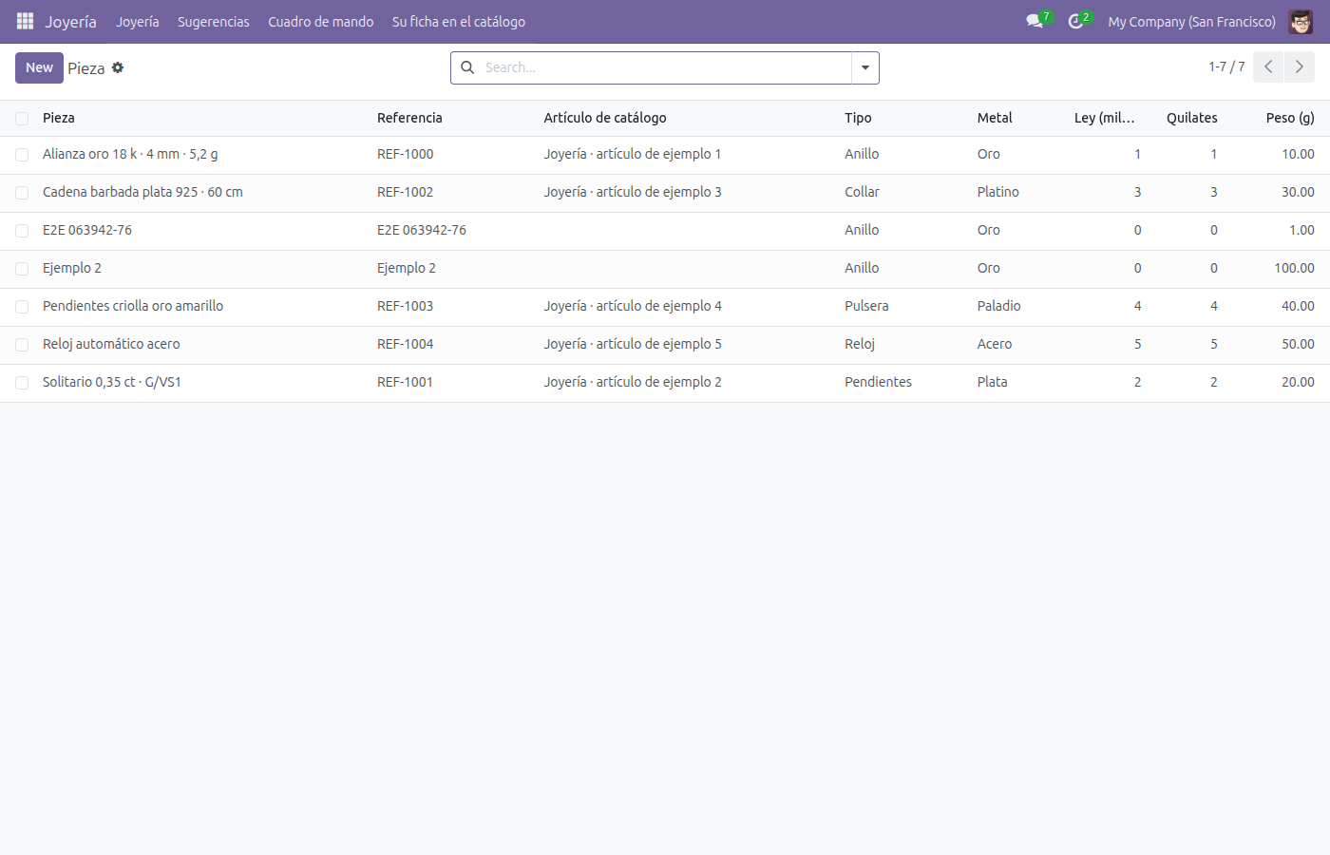Check the Alianza oro 18 k row

tap(22, 154)
